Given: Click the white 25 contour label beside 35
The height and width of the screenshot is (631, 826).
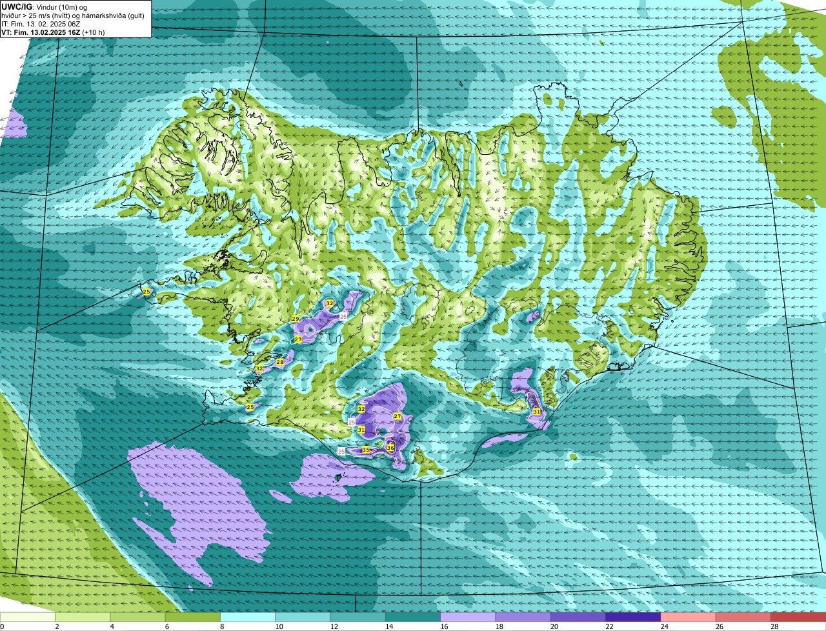Looking at the screenshot, I should (x=341, y=452).
